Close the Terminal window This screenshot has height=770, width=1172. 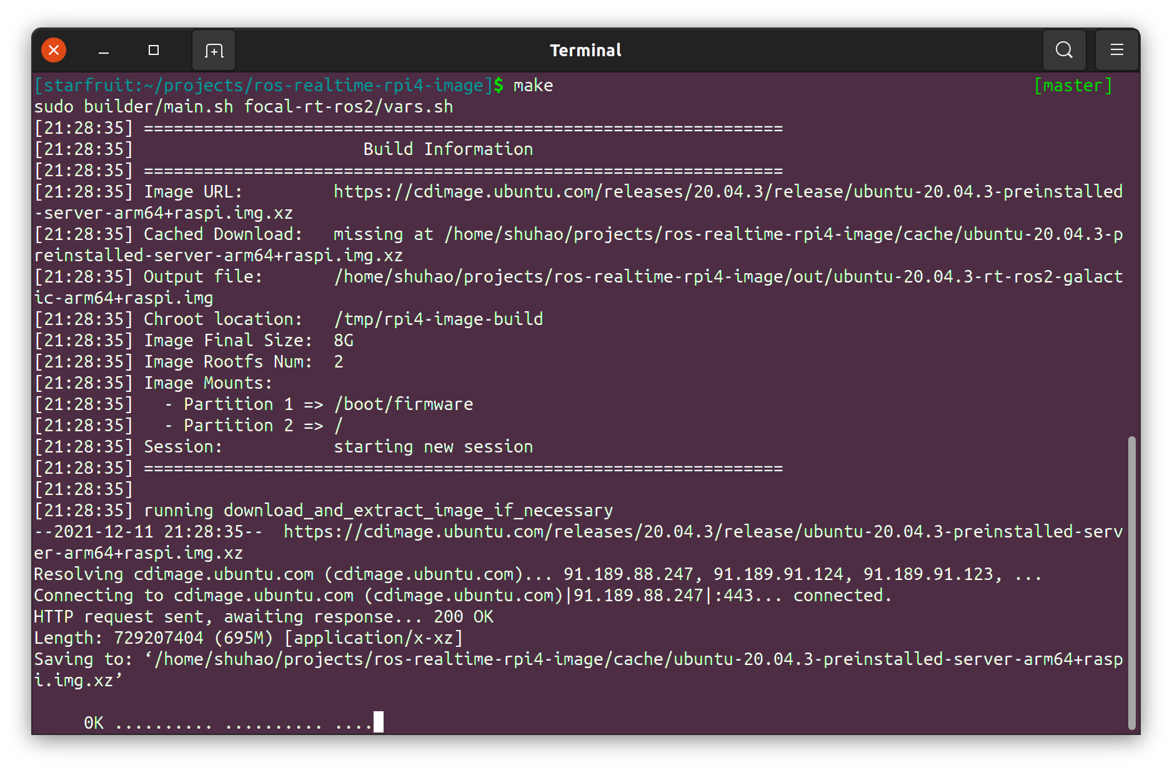point(54,50)
